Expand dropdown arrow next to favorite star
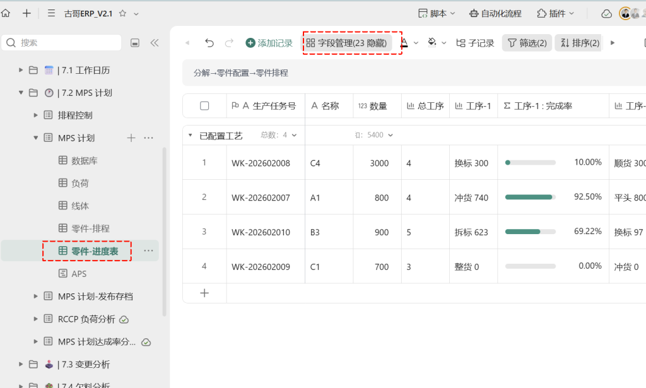Screen dimensions: 646x388 coord(136,14)
